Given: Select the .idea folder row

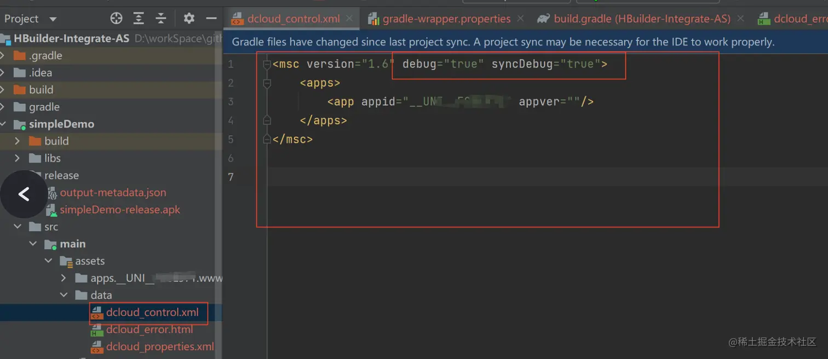Looking at the screenshot, I should pyautogui.click(x=111, y=73).
